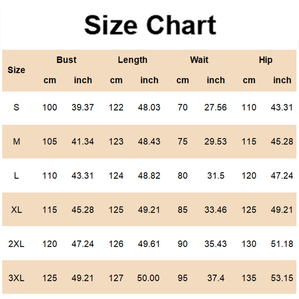Select the Bust column header

[67, 60]
